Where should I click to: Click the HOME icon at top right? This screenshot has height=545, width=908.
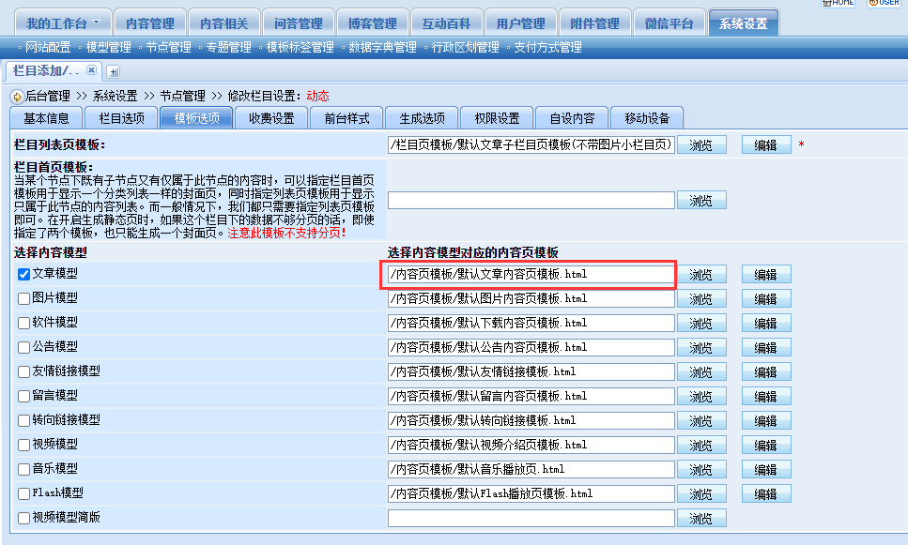coord(839,3)
